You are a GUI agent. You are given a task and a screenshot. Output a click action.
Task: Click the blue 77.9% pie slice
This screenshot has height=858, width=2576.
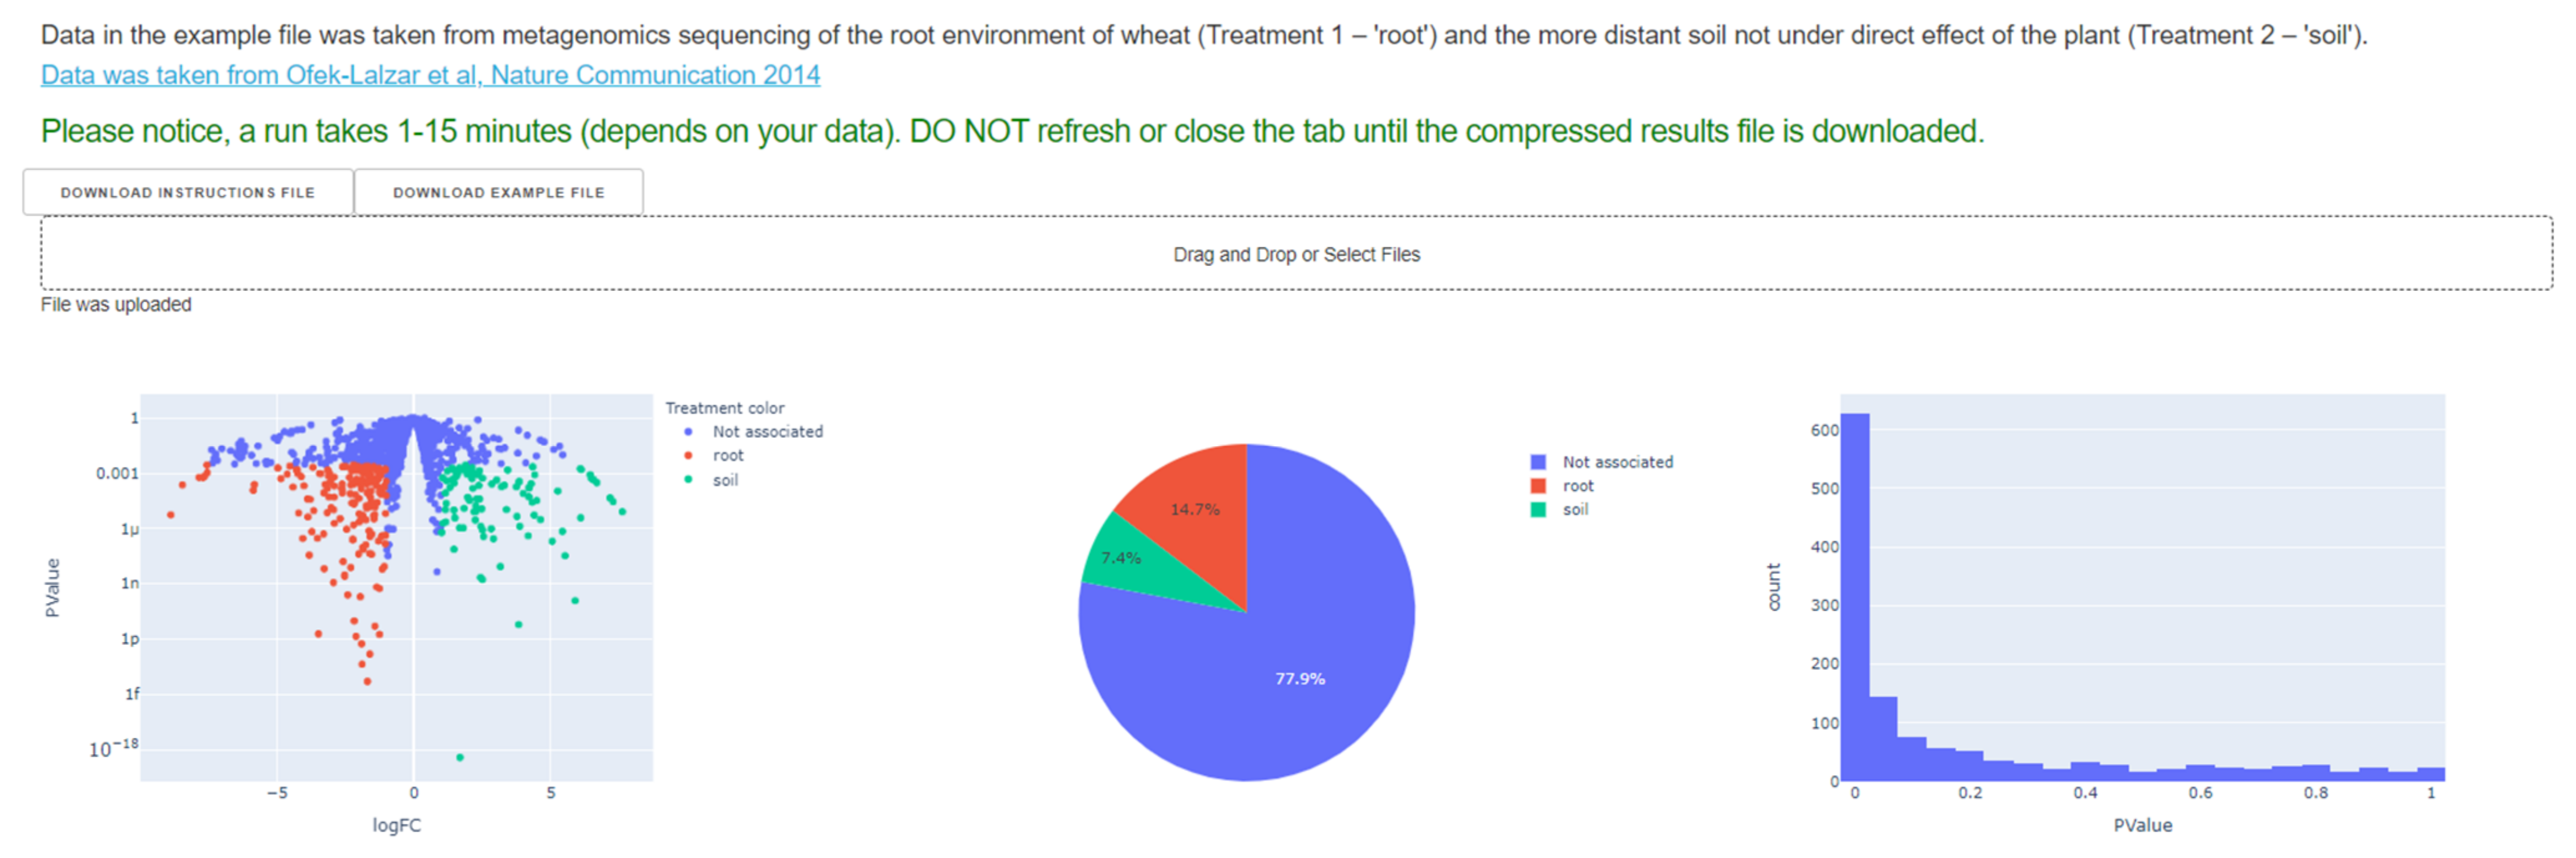(1299, 678)
